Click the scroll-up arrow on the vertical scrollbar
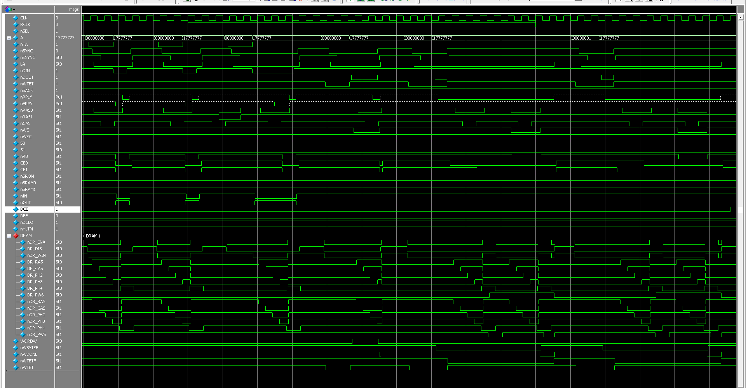This screenshot has height=388, width=746. (741, 17)
